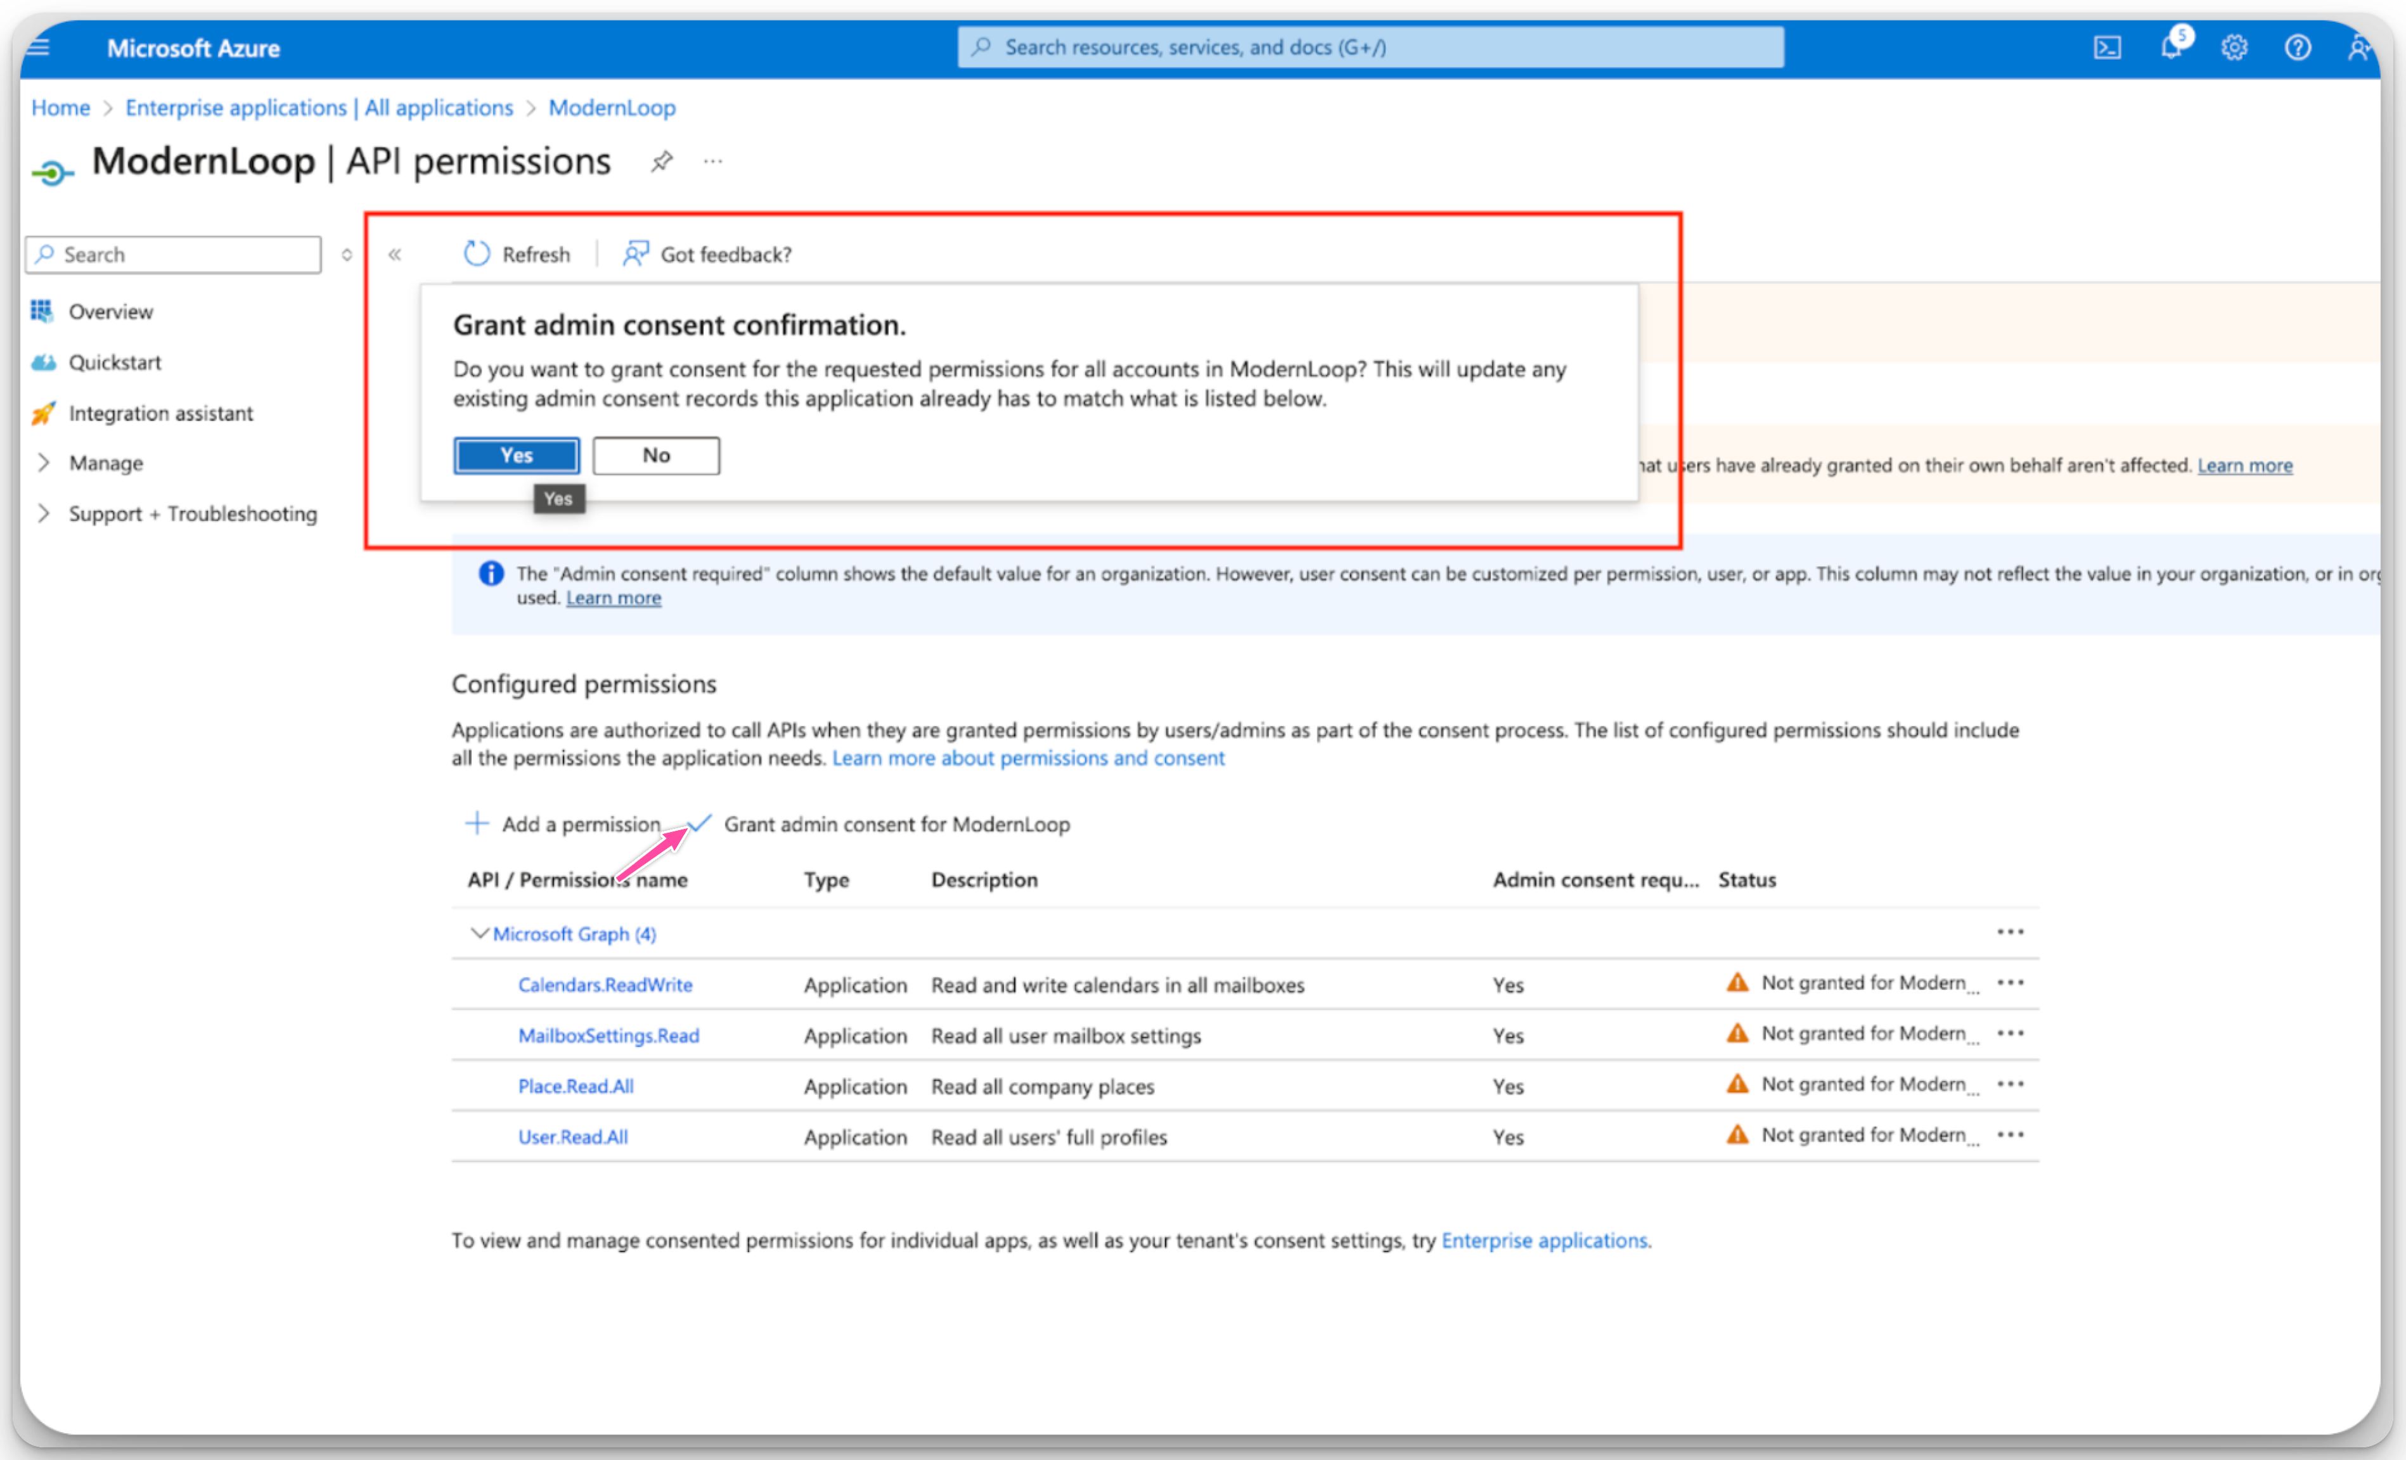Open Quickstart in the sidebar
This screenshot has width=2406, height=1460.
click(x=114, y=362)
